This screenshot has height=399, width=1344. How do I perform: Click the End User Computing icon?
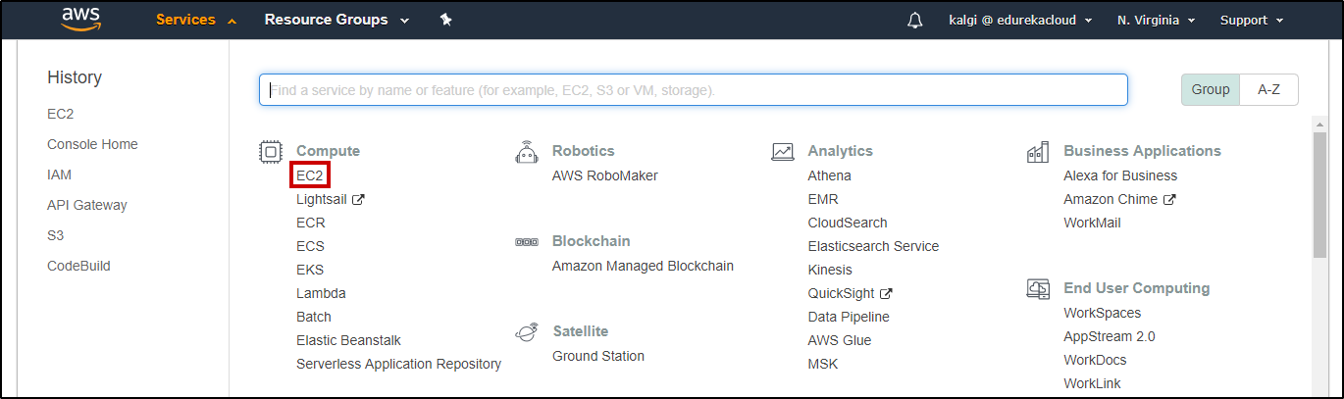click(1038, 288)
